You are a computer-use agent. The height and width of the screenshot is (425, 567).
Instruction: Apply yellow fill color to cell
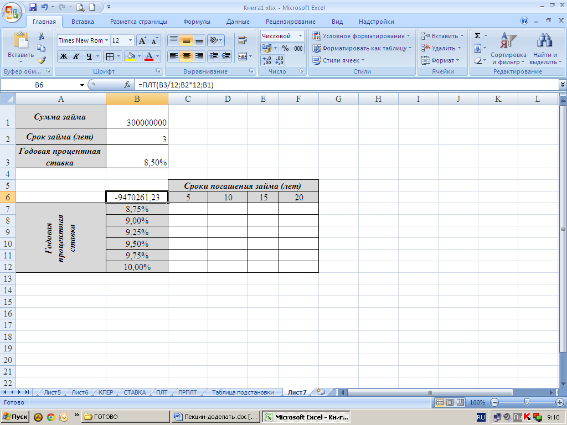(x=131, y=56)
